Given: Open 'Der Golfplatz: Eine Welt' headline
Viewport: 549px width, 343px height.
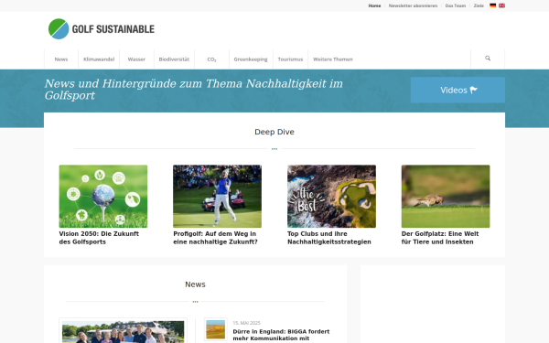Looking at the screenshot, I should coord(440,238).
